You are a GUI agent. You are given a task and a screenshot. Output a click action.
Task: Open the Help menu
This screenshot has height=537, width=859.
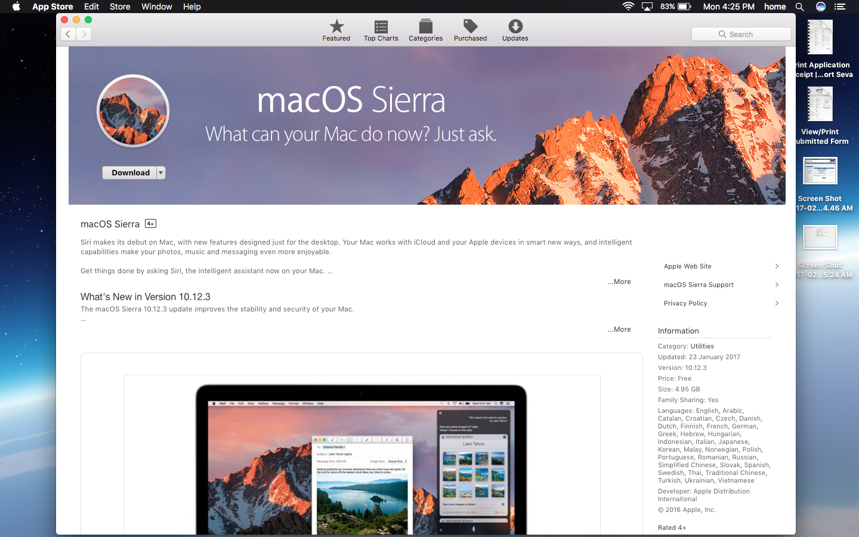tap(192, 7)
